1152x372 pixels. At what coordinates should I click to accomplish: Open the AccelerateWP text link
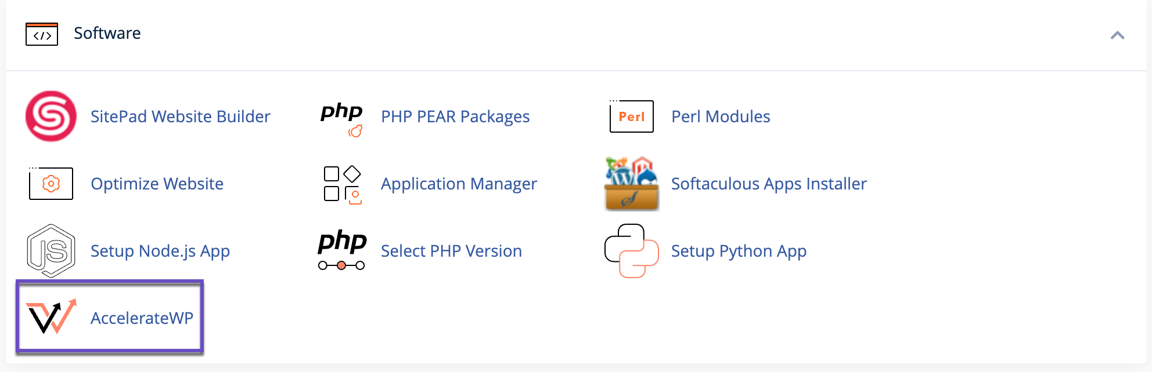tap(142, 318)
